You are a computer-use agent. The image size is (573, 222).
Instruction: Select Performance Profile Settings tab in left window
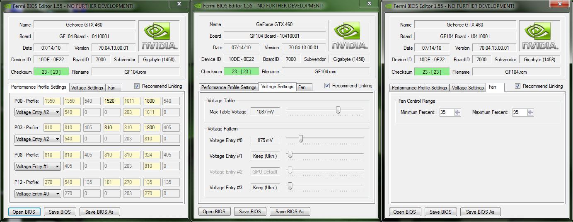point(39,87)
